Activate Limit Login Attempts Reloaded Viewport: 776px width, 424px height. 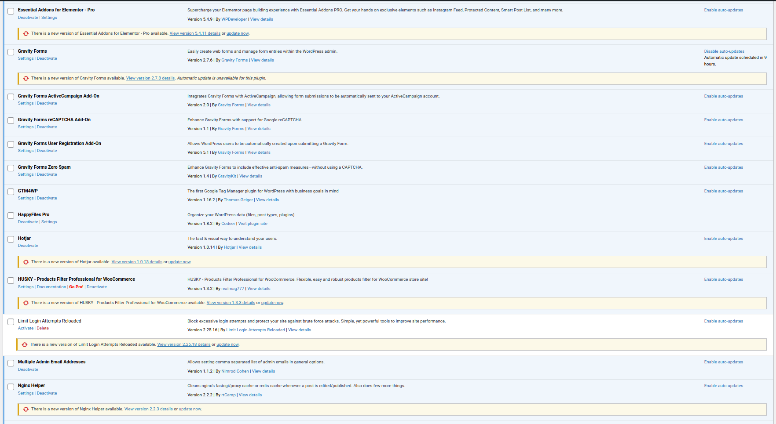(x=26, y=328)
